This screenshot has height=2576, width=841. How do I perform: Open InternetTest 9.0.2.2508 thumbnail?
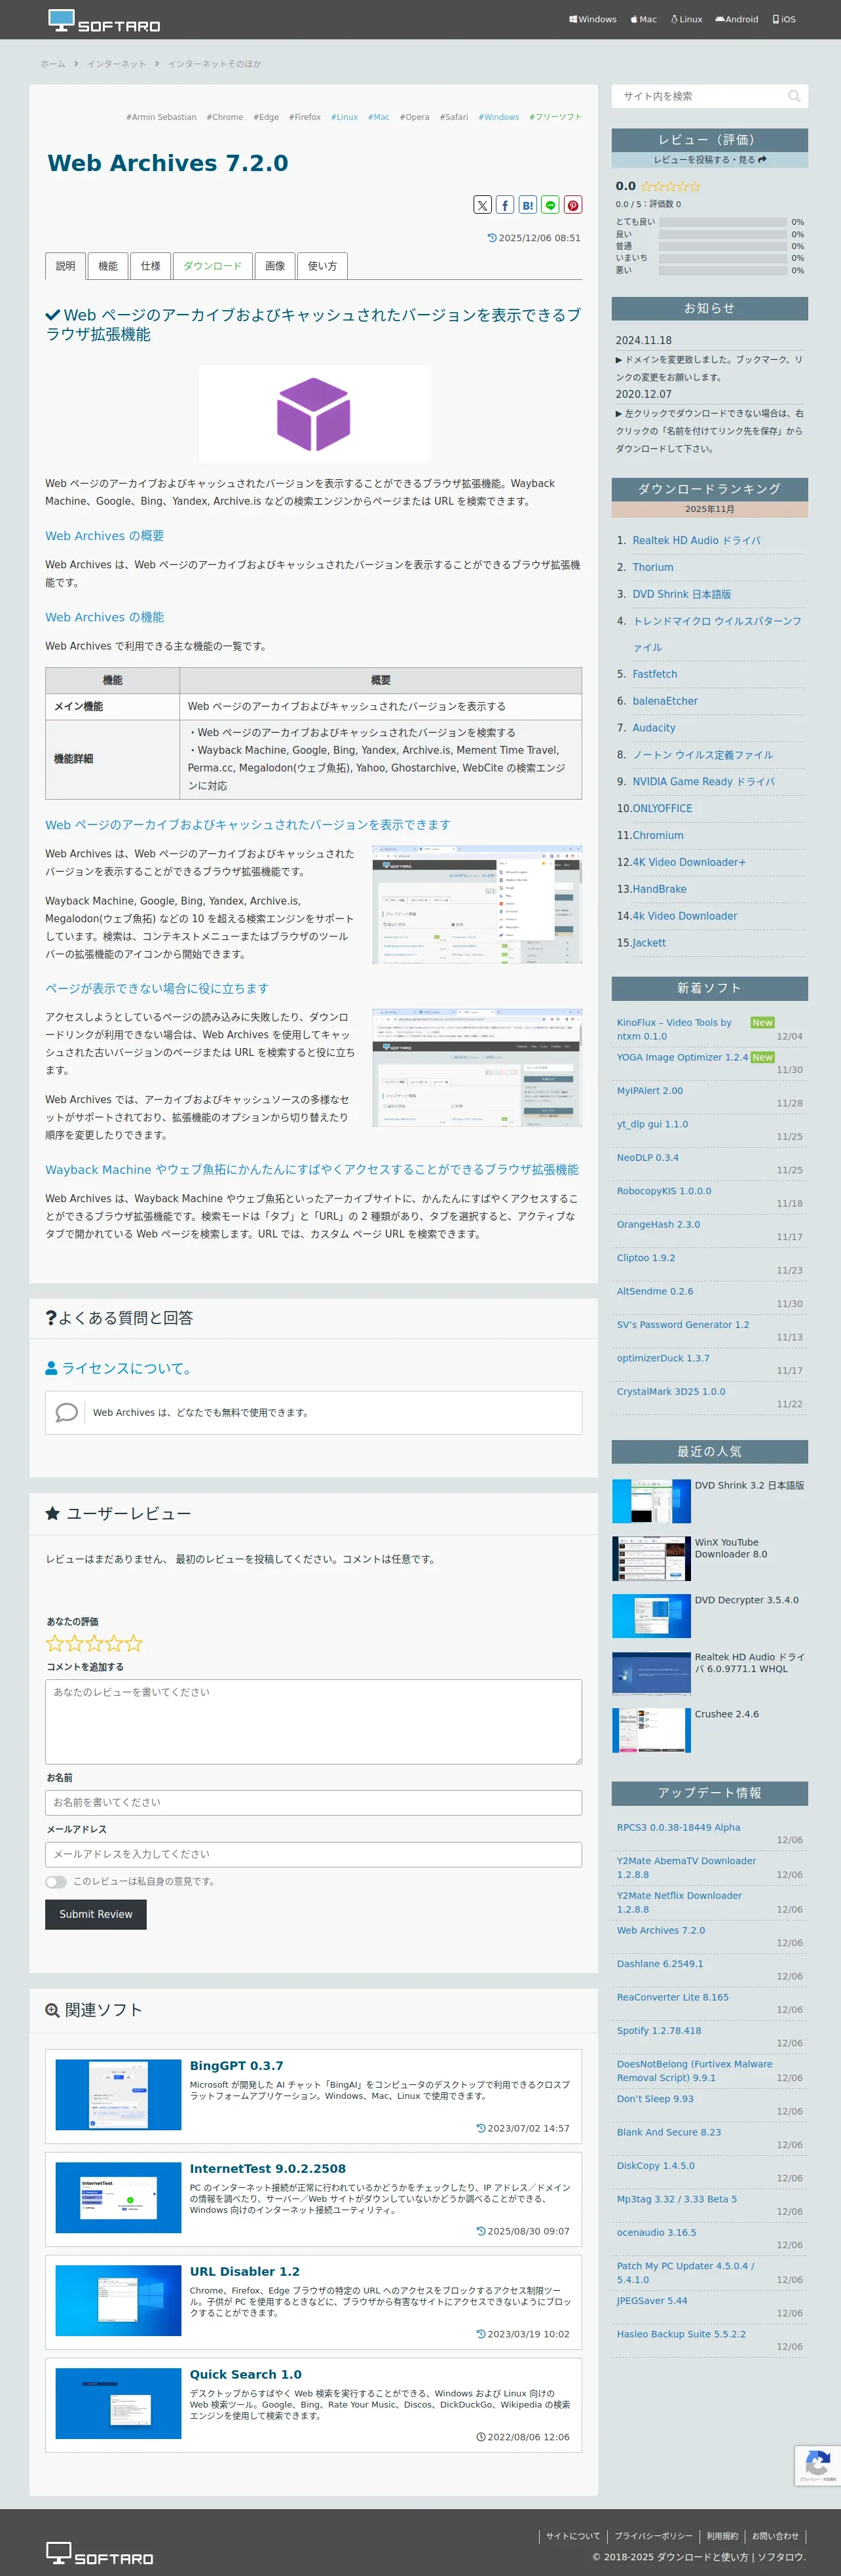click(119, 2197)
